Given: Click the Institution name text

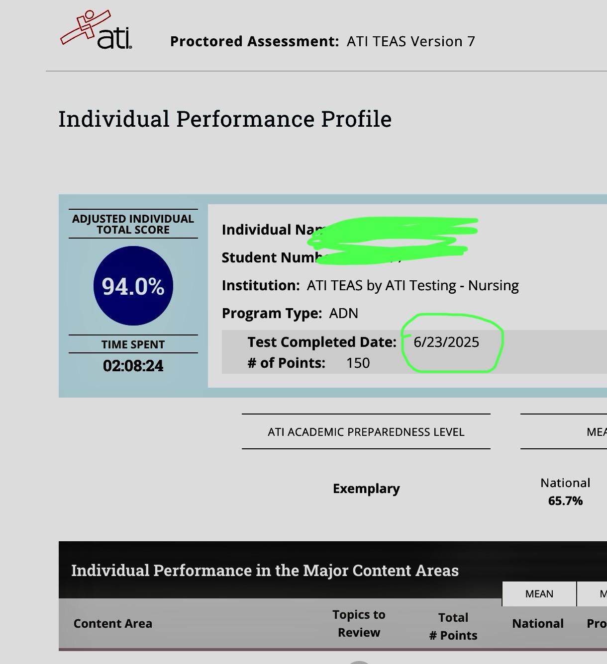Looking at the screenshot, I should tap(412, 286).
